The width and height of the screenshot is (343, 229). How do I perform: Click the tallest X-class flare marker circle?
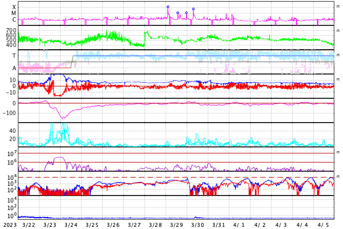[168, 7]
